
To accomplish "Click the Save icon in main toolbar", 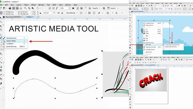I will [10, 8].
